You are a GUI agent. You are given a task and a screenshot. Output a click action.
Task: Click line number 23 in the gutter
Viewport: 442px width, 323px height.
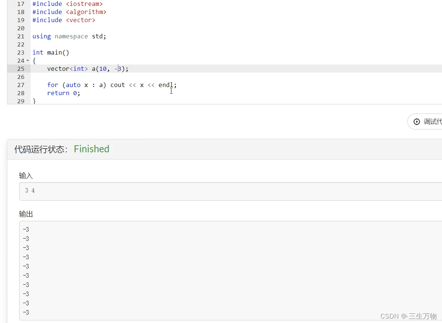click(x=21, y=53)
